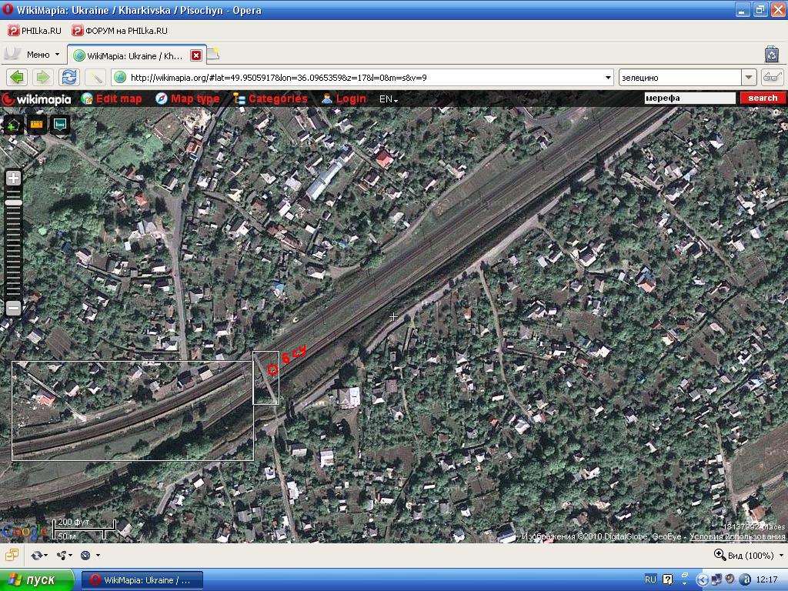Viewport: 788px width, 591px height.
Task: Expand the EN language dropdown
Action: [x=388, y=99]
